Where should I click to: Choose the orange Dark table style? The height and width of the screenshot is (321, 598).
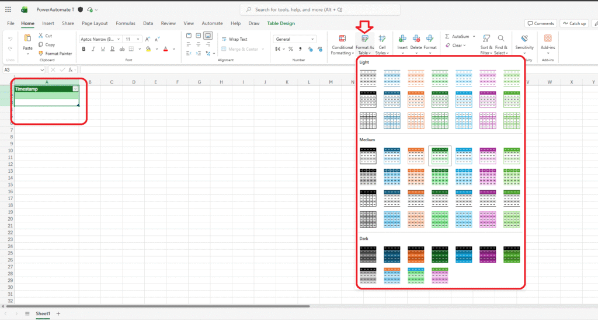click(x=416, y=254)
